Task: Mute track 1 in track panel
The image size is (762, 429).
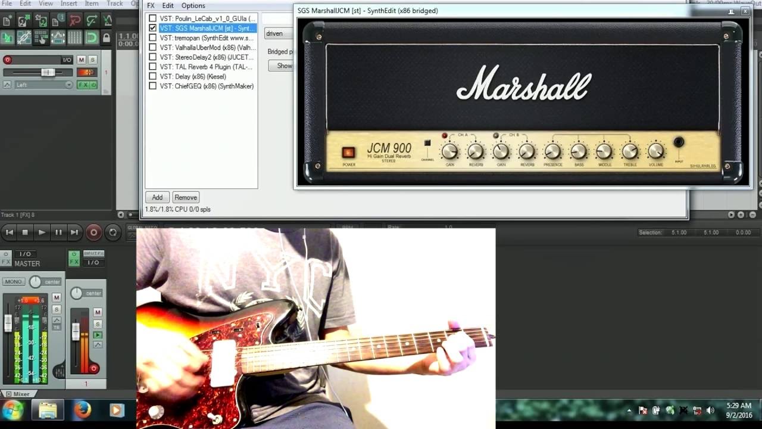Action: [81, 60]
